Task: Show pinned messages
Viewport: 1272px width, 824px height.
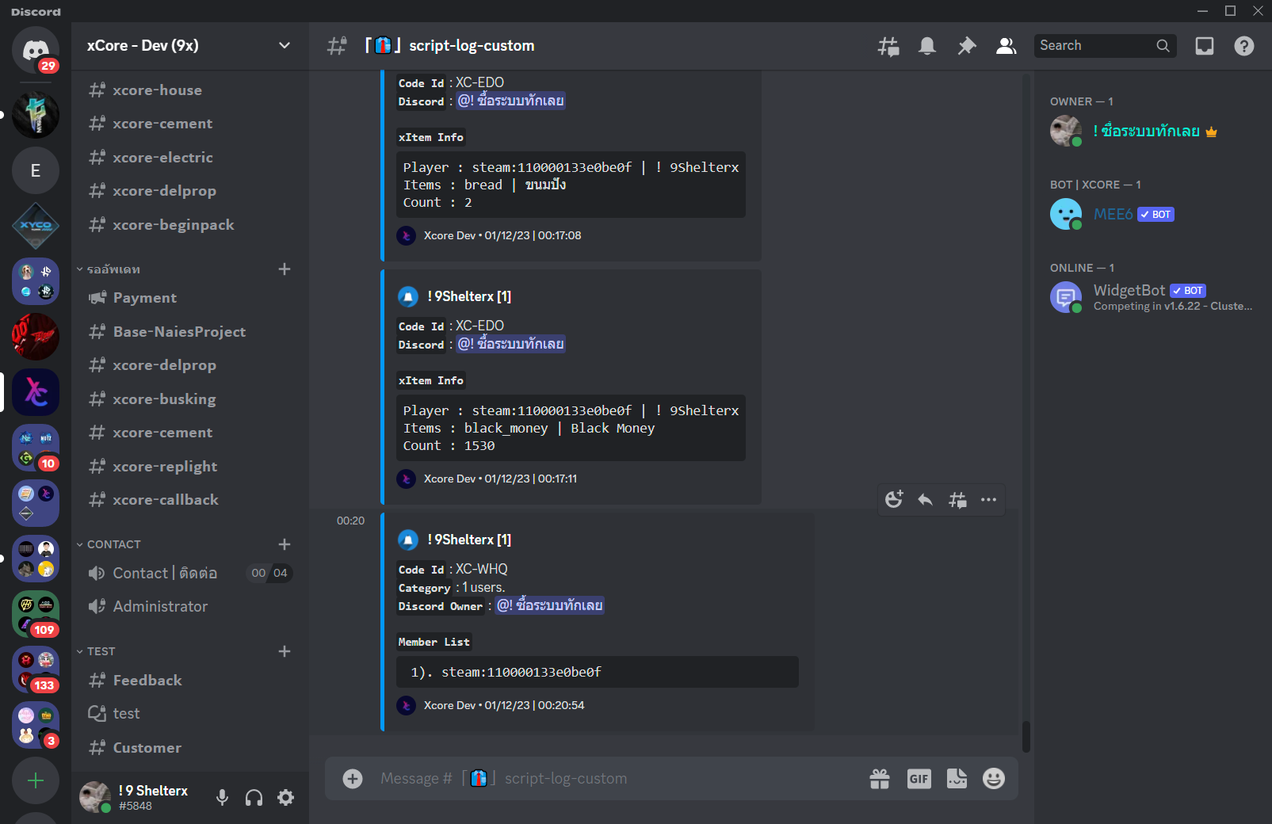Action: click(967, 46)
